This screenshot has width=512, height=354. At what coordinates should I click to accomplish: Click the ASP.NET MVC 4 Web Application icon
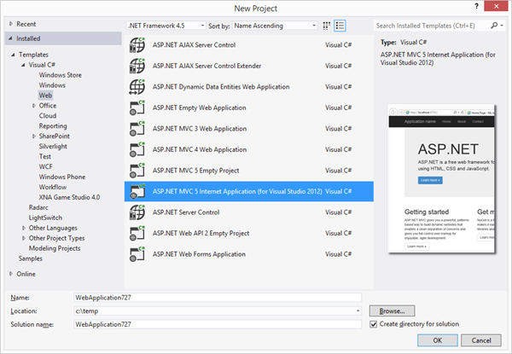point(137,149)
